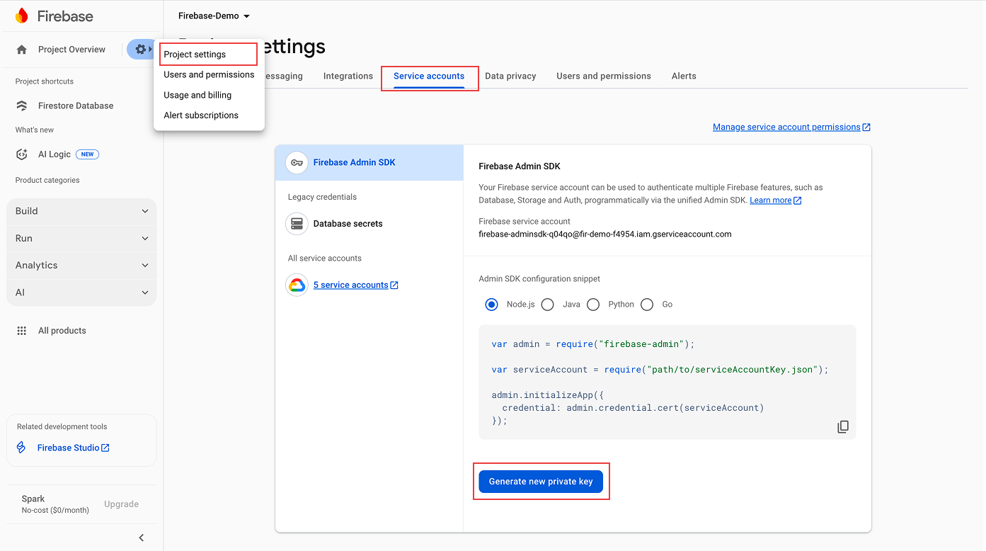Switch to the Service accounts tab
Viewport: 986px width, 551px height.
click(429, 76)
